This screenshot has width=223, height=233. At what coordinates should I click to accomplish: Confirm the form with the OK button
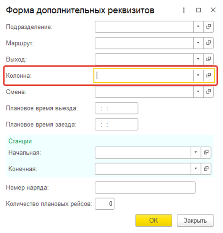[x=154, y=220]
